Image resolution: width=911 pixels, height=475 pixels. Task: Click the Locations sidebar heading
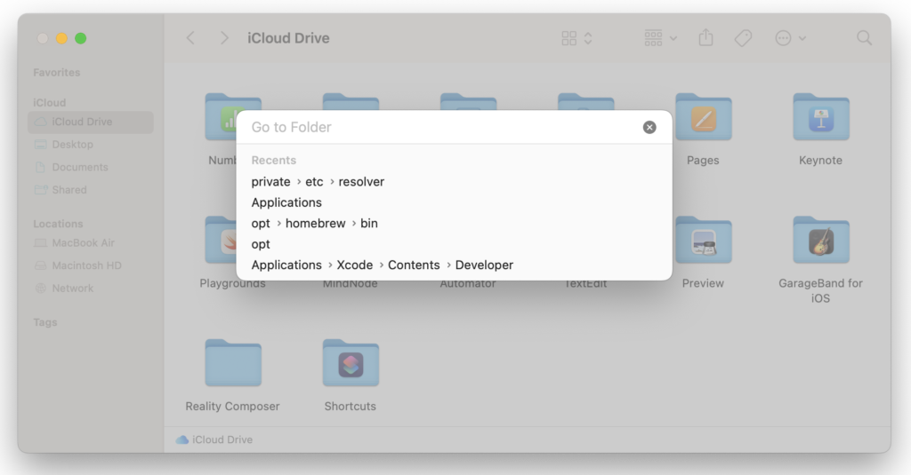58,224
